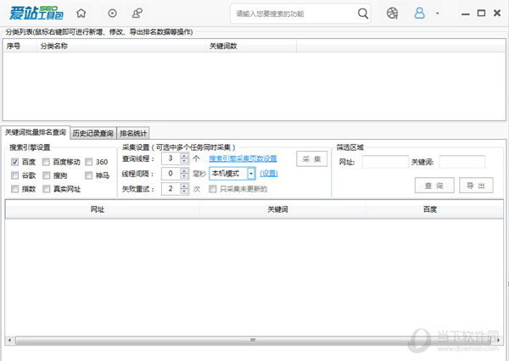Click the 导出 export button
This screenshot has width=509, height=361.
point(475,185)
